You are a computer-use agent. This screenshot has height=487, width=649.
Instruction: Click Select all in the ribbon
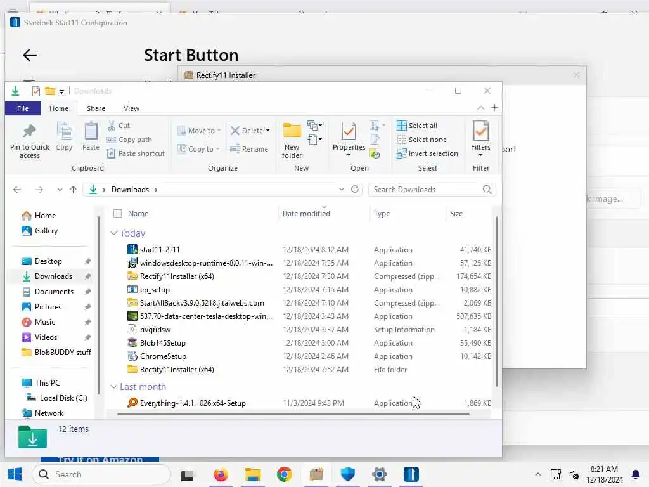click(417, 126)
